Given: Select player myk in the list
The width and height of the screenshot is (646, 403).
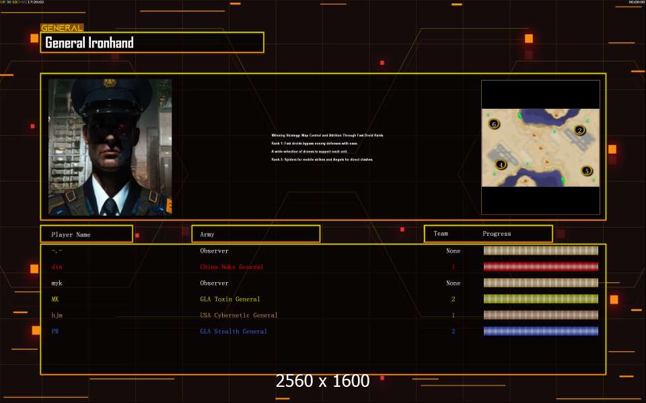Looking at the screenshot, I should pyautogui.click(x=57, y=283).
